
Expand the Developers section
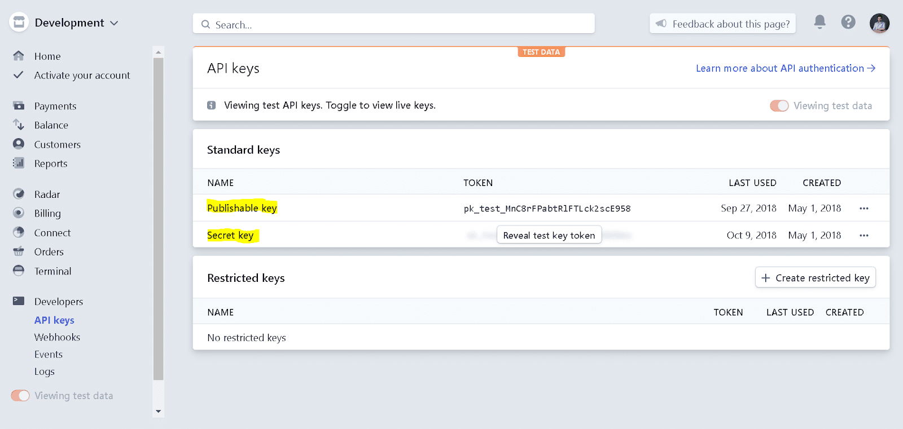point(59,302)
